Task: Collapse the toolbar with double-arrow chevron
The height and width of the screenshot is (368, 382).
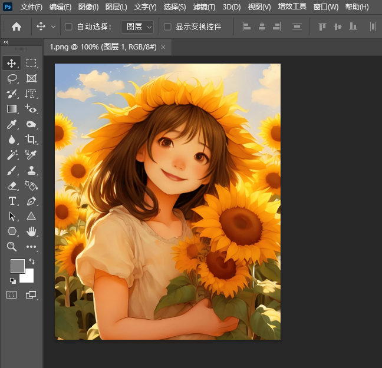Action: coord(6,42)
